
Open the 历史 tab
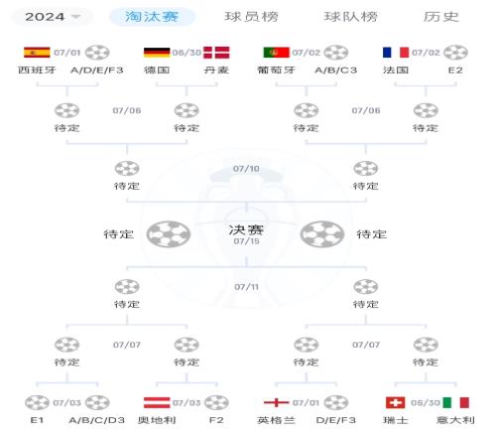click(441, 17)
